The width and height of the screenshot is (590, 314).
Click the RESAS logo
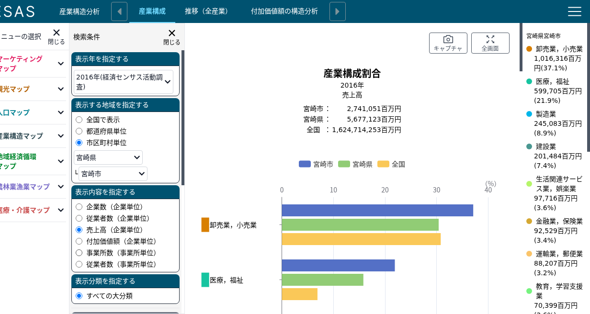(x=17, y=11)
